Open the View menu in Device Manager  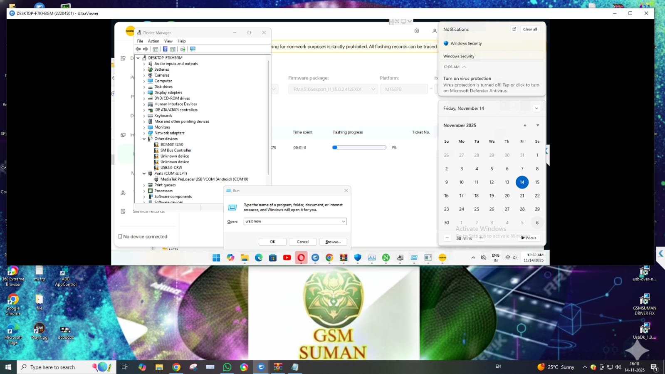pos(168,41)
